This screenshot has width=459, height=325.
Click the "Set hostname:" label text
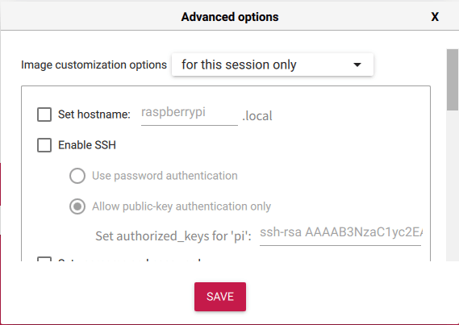(94, 115)
